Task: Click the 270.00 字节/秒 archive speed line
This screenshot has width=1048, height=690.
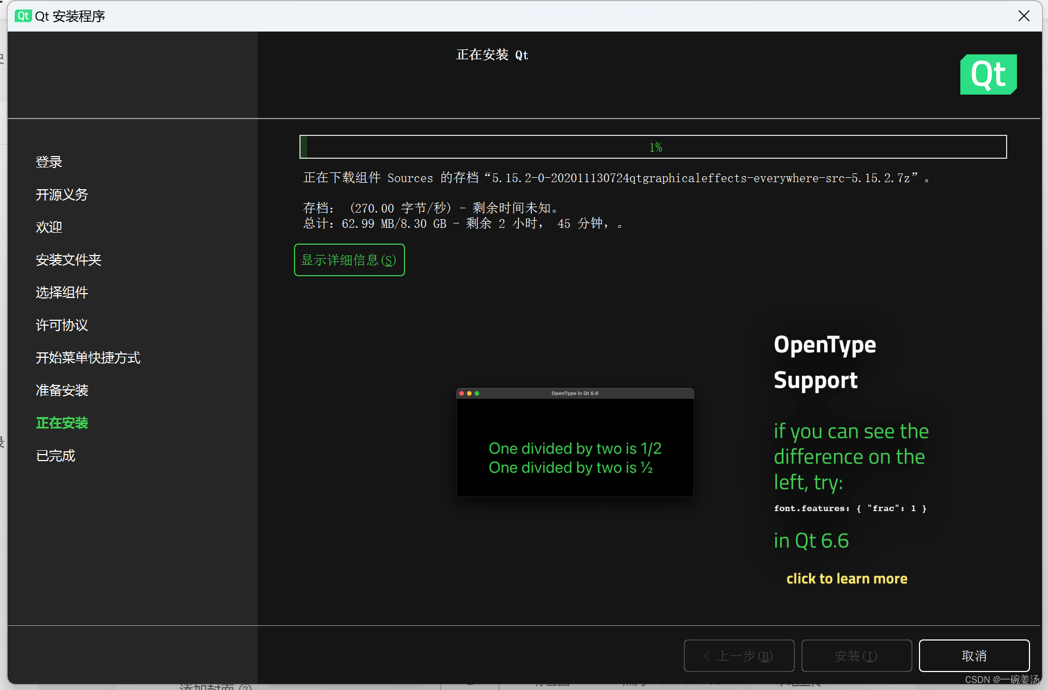Action: click(x=431, y=208)
